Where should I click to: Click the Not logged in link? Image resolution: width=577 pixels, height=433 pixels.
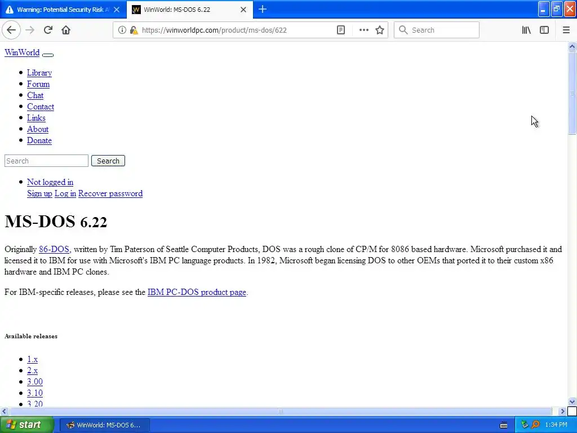[x=50, y=182]
